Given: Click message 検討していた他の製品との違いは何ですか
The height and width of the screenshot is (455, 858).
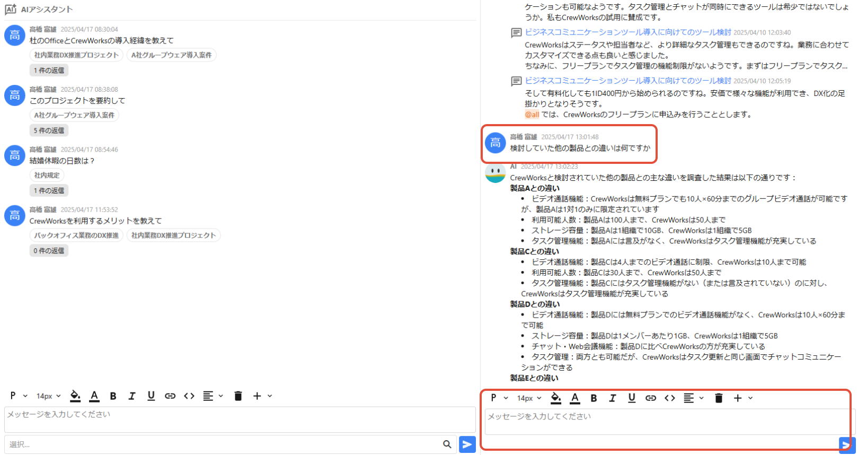Looking at the screenshot, I should point(580,148).
